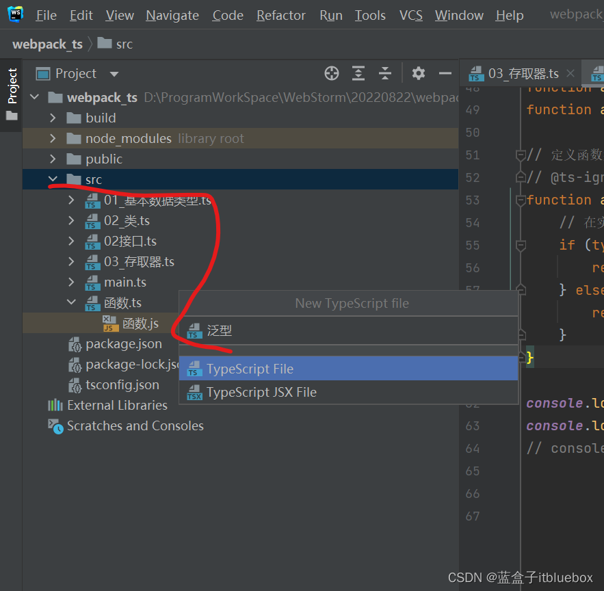604x591 pixels.
Task: Select 函数.ts file in tree
Action: click(122, 303)
